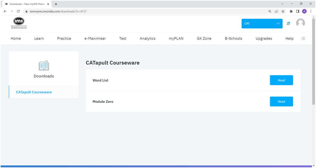The width and height of the screenshot is (316, 168).
Task: Click the browser forward arrow
Action: click(x=12, y=11)
